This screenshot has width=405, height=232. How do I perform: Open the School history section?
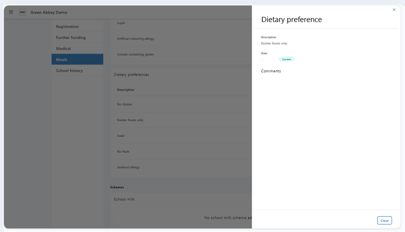point(69,71)
